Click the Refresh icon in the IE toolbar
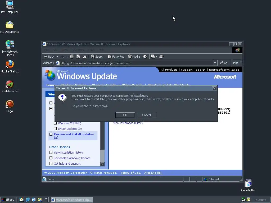Image resolution: width=271 pixels, height=203 pixels. [78, 57]
